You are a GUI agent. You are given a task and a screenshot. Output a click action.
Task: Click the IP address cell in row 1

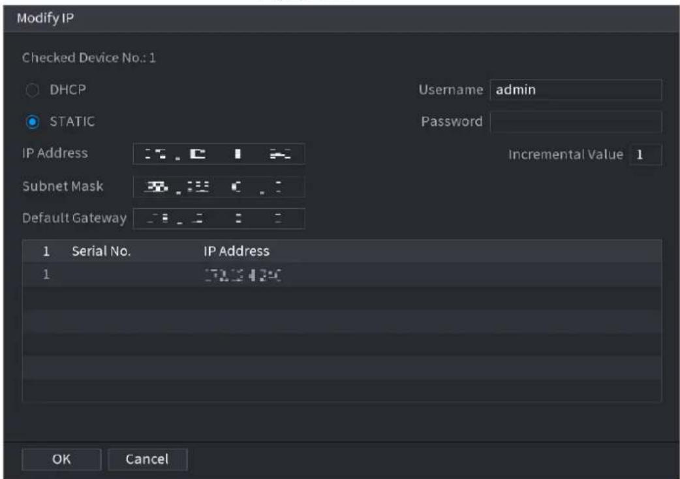point(242,275)
